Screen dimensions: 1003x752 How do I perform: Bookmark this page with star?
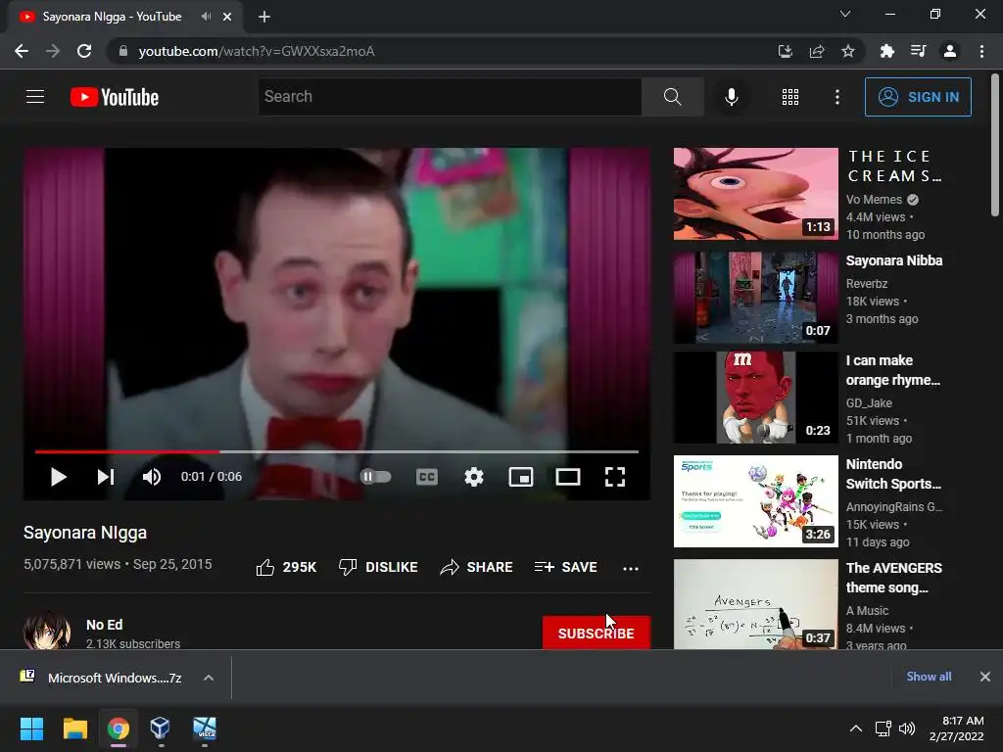coord(848,51)
